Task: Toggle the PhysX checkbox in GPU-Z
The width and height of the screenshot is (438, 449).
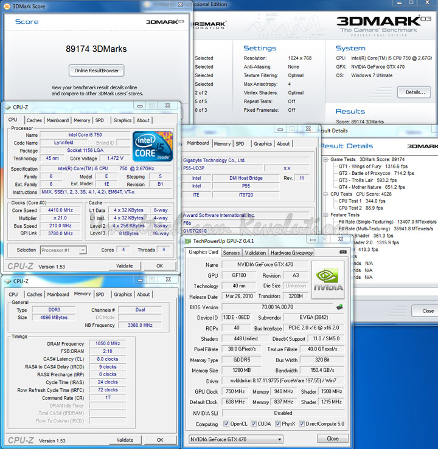Action: click(278, 423)
